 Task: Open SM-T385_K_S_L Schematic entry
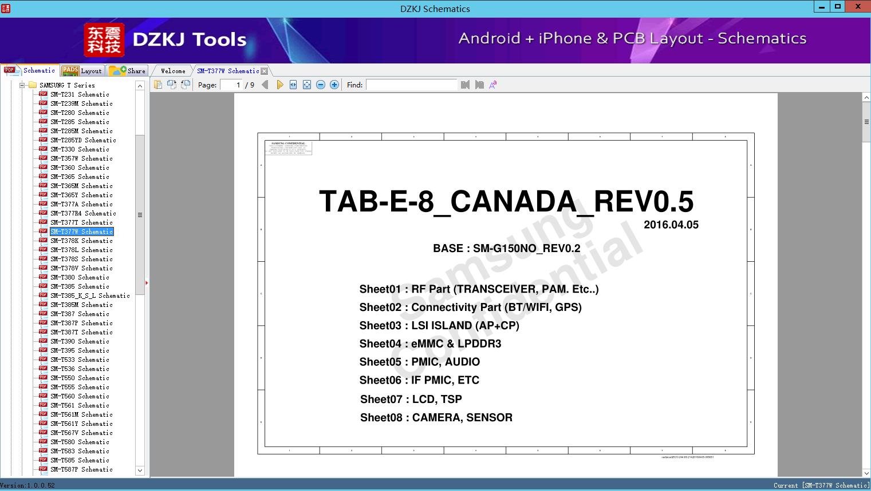pyautogui.click(x=90, y=296)
